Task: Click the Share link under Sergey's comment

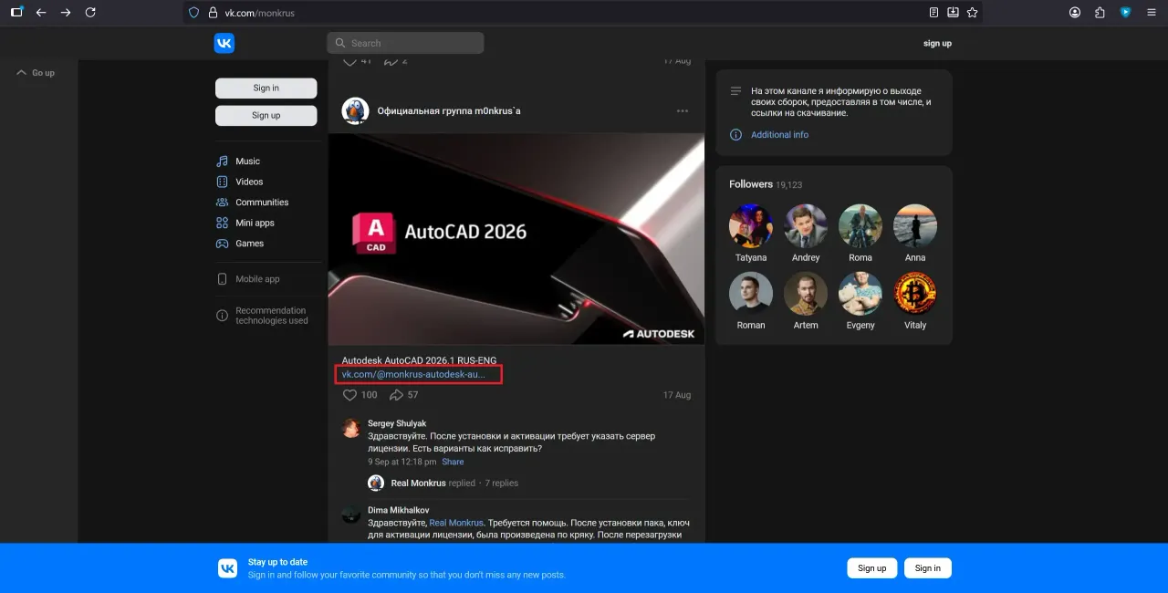Action: (x=453, y=462)
